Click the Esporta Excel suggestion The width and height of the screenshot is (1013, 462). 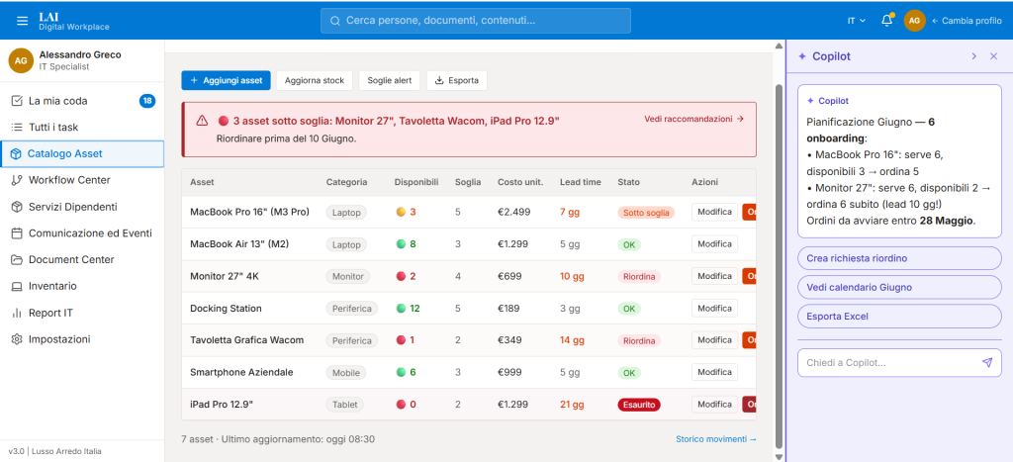click(x=899, y=317)
